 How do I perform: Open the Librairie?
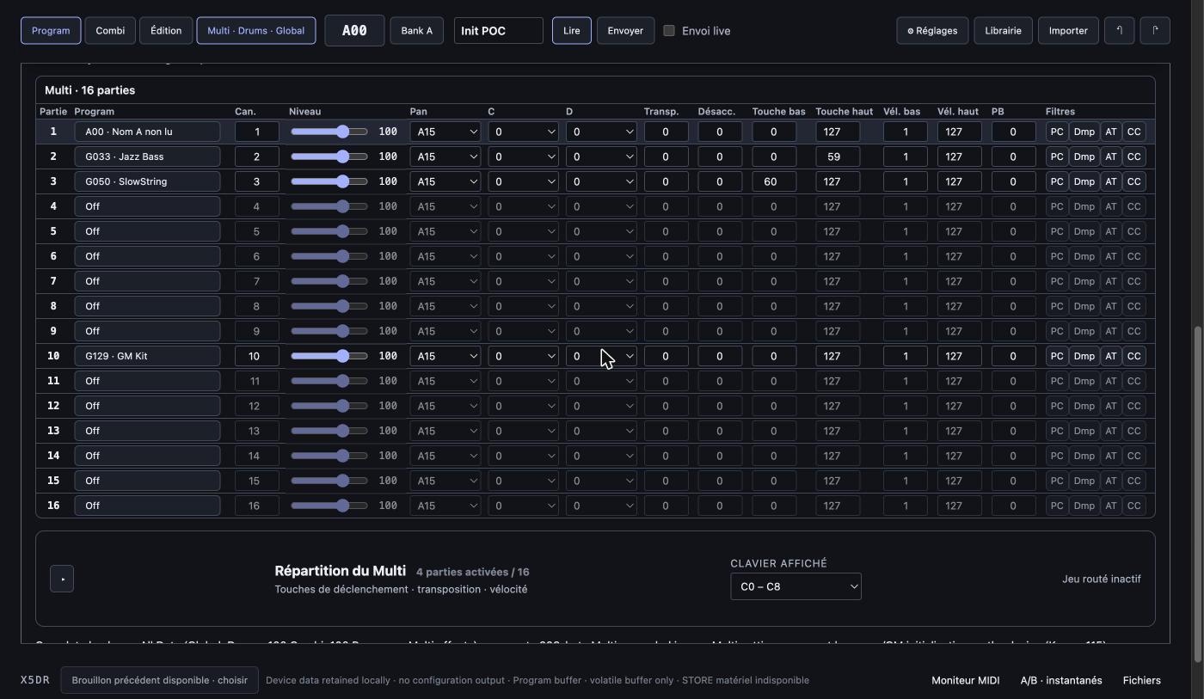click(1004, 31)
